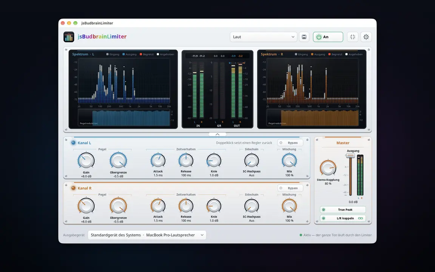The image size is (435, 272).
Task: Open settings with the gear icon
Action: pyautogui.click(x=366, y=37)
